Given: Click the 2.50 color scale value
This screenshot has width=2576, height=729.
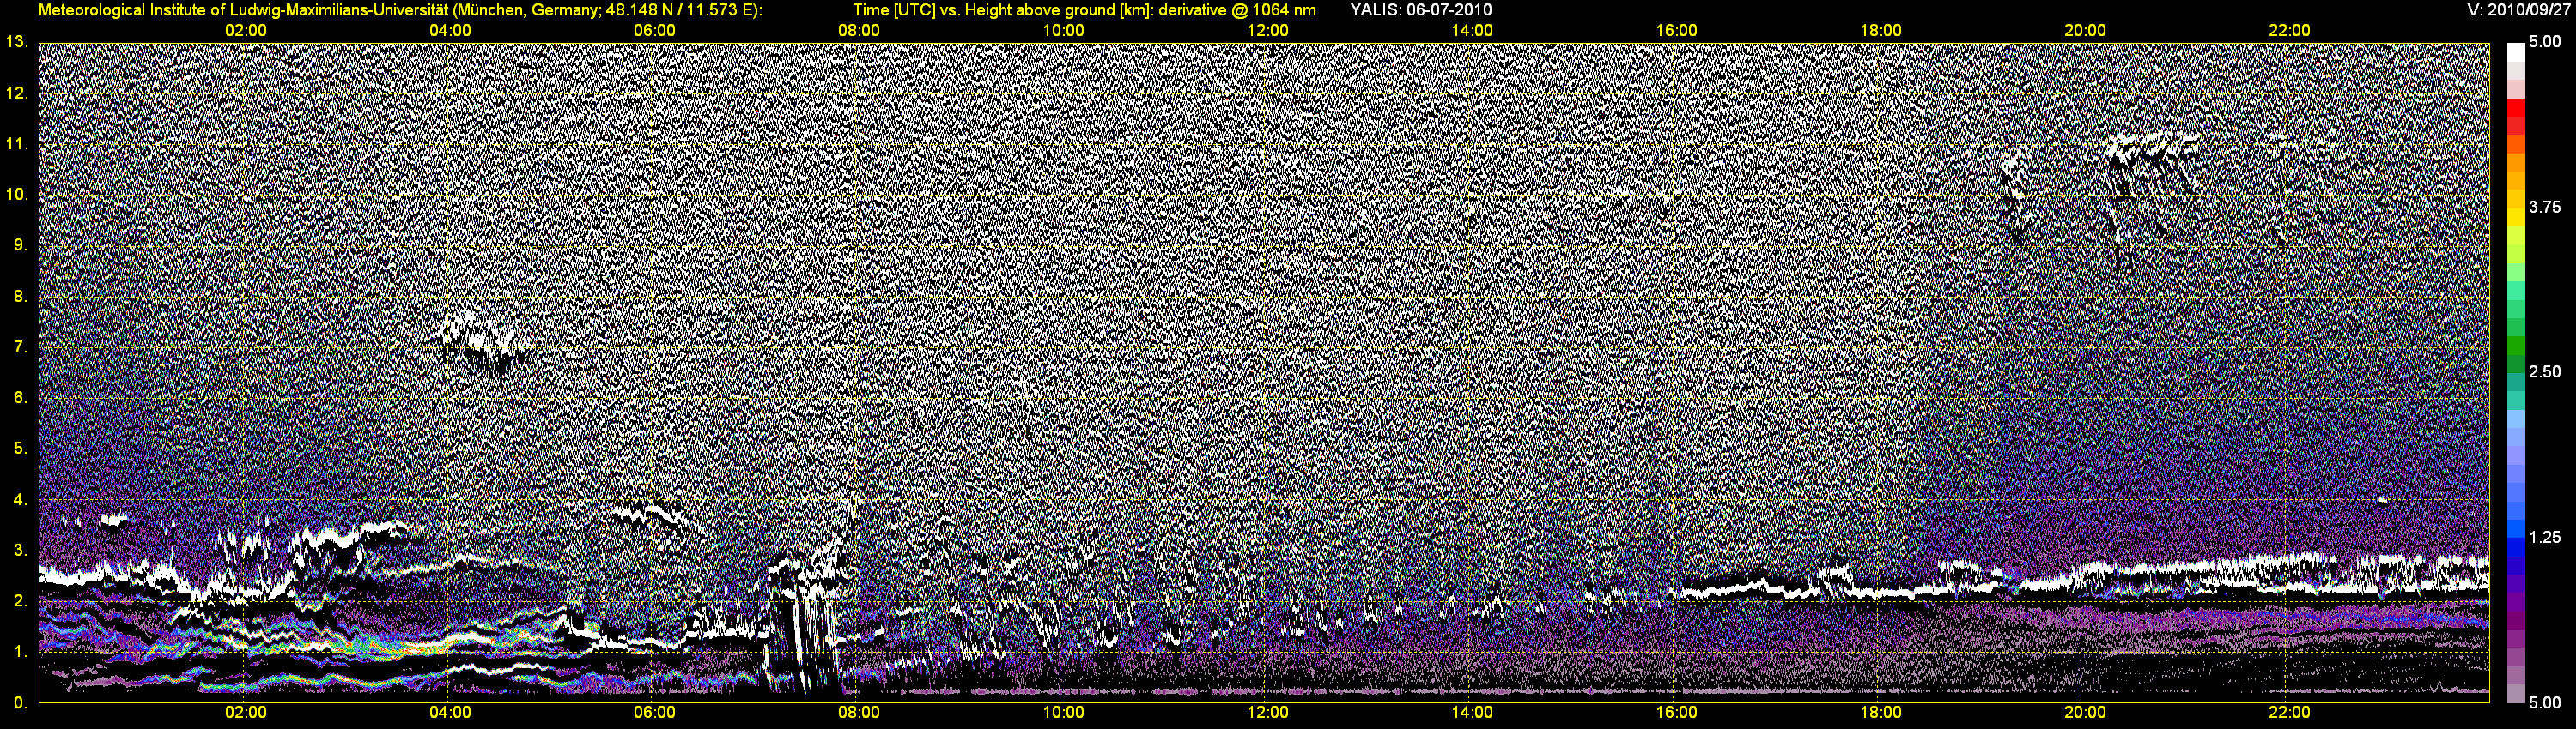Looking at the screenshot, I should point(2545,372).
